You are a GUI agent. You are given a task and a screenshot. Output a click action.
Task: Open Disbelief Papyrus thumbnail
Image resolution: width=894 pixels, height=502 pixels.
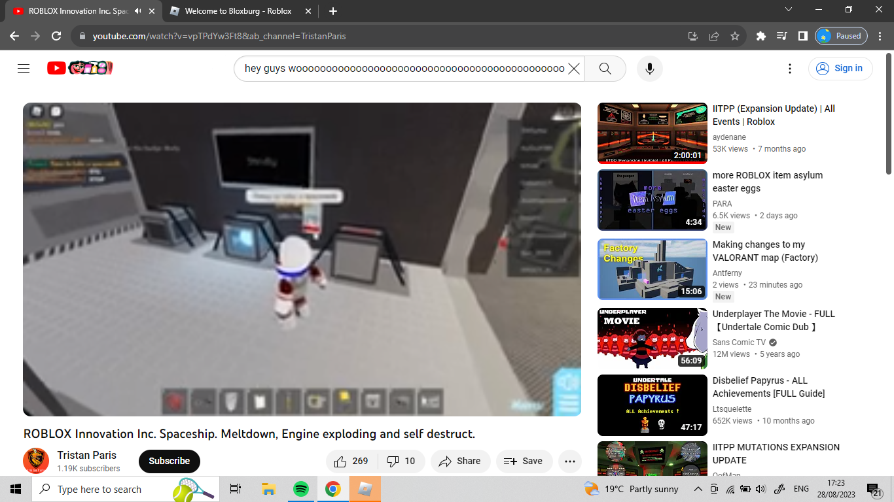coord(653,405)
